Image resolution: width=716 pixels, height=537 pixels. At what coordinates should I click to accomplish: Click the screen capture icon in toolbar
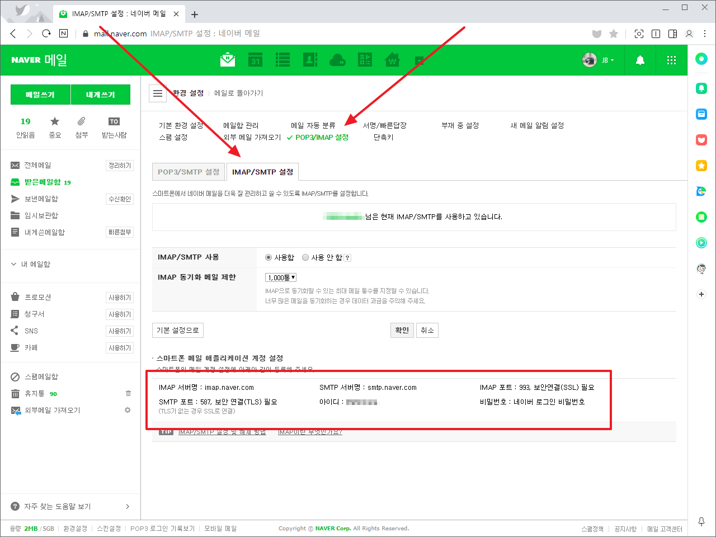pyautogui.click(x=639, y=34)
